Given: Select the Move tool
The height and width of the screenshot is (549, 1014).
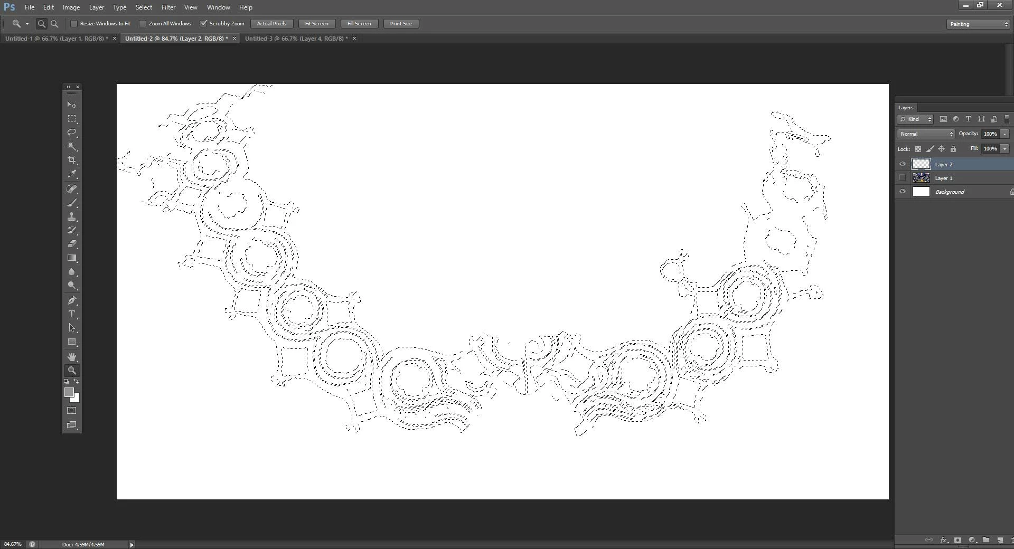Looking at the screenshot, I should [72, 105].
